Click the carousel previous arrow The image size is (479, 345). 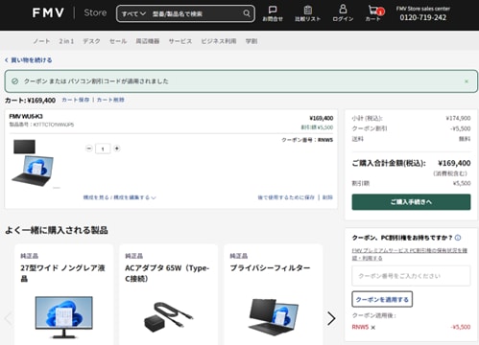click(x=8, y=318)
